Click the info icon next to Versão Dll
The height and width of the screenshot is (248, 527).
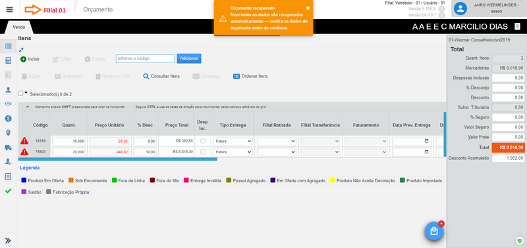click(441, 15)
